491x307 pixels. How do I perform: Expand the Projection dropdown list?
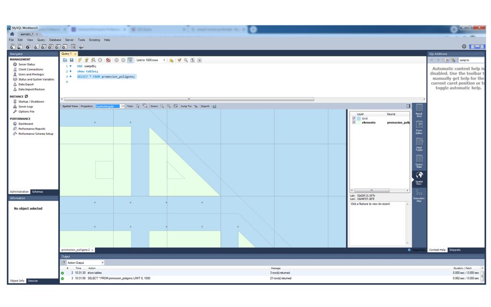click(x=123, y=106)
